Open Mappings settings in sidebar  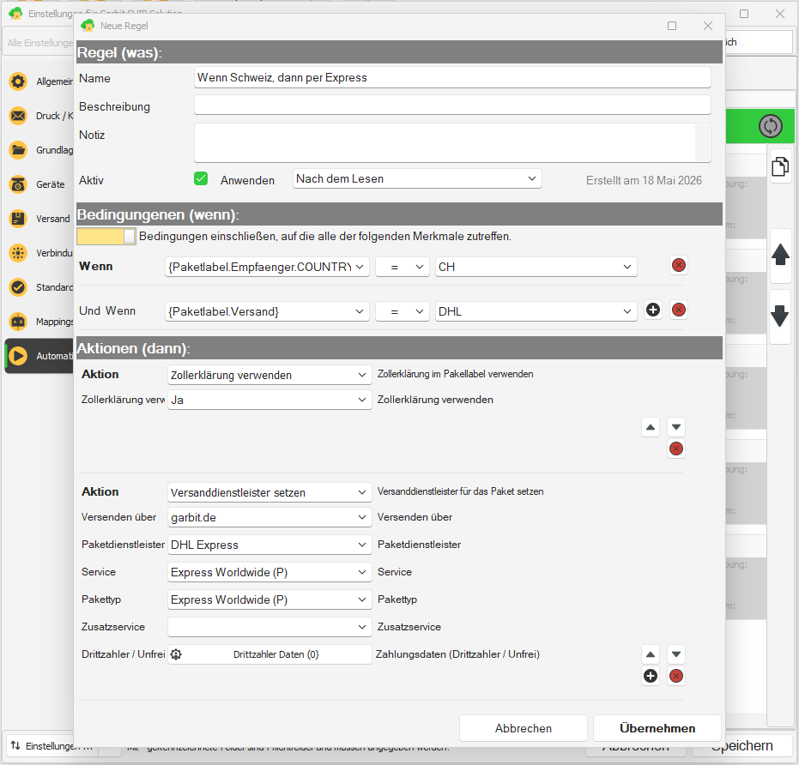39,322
